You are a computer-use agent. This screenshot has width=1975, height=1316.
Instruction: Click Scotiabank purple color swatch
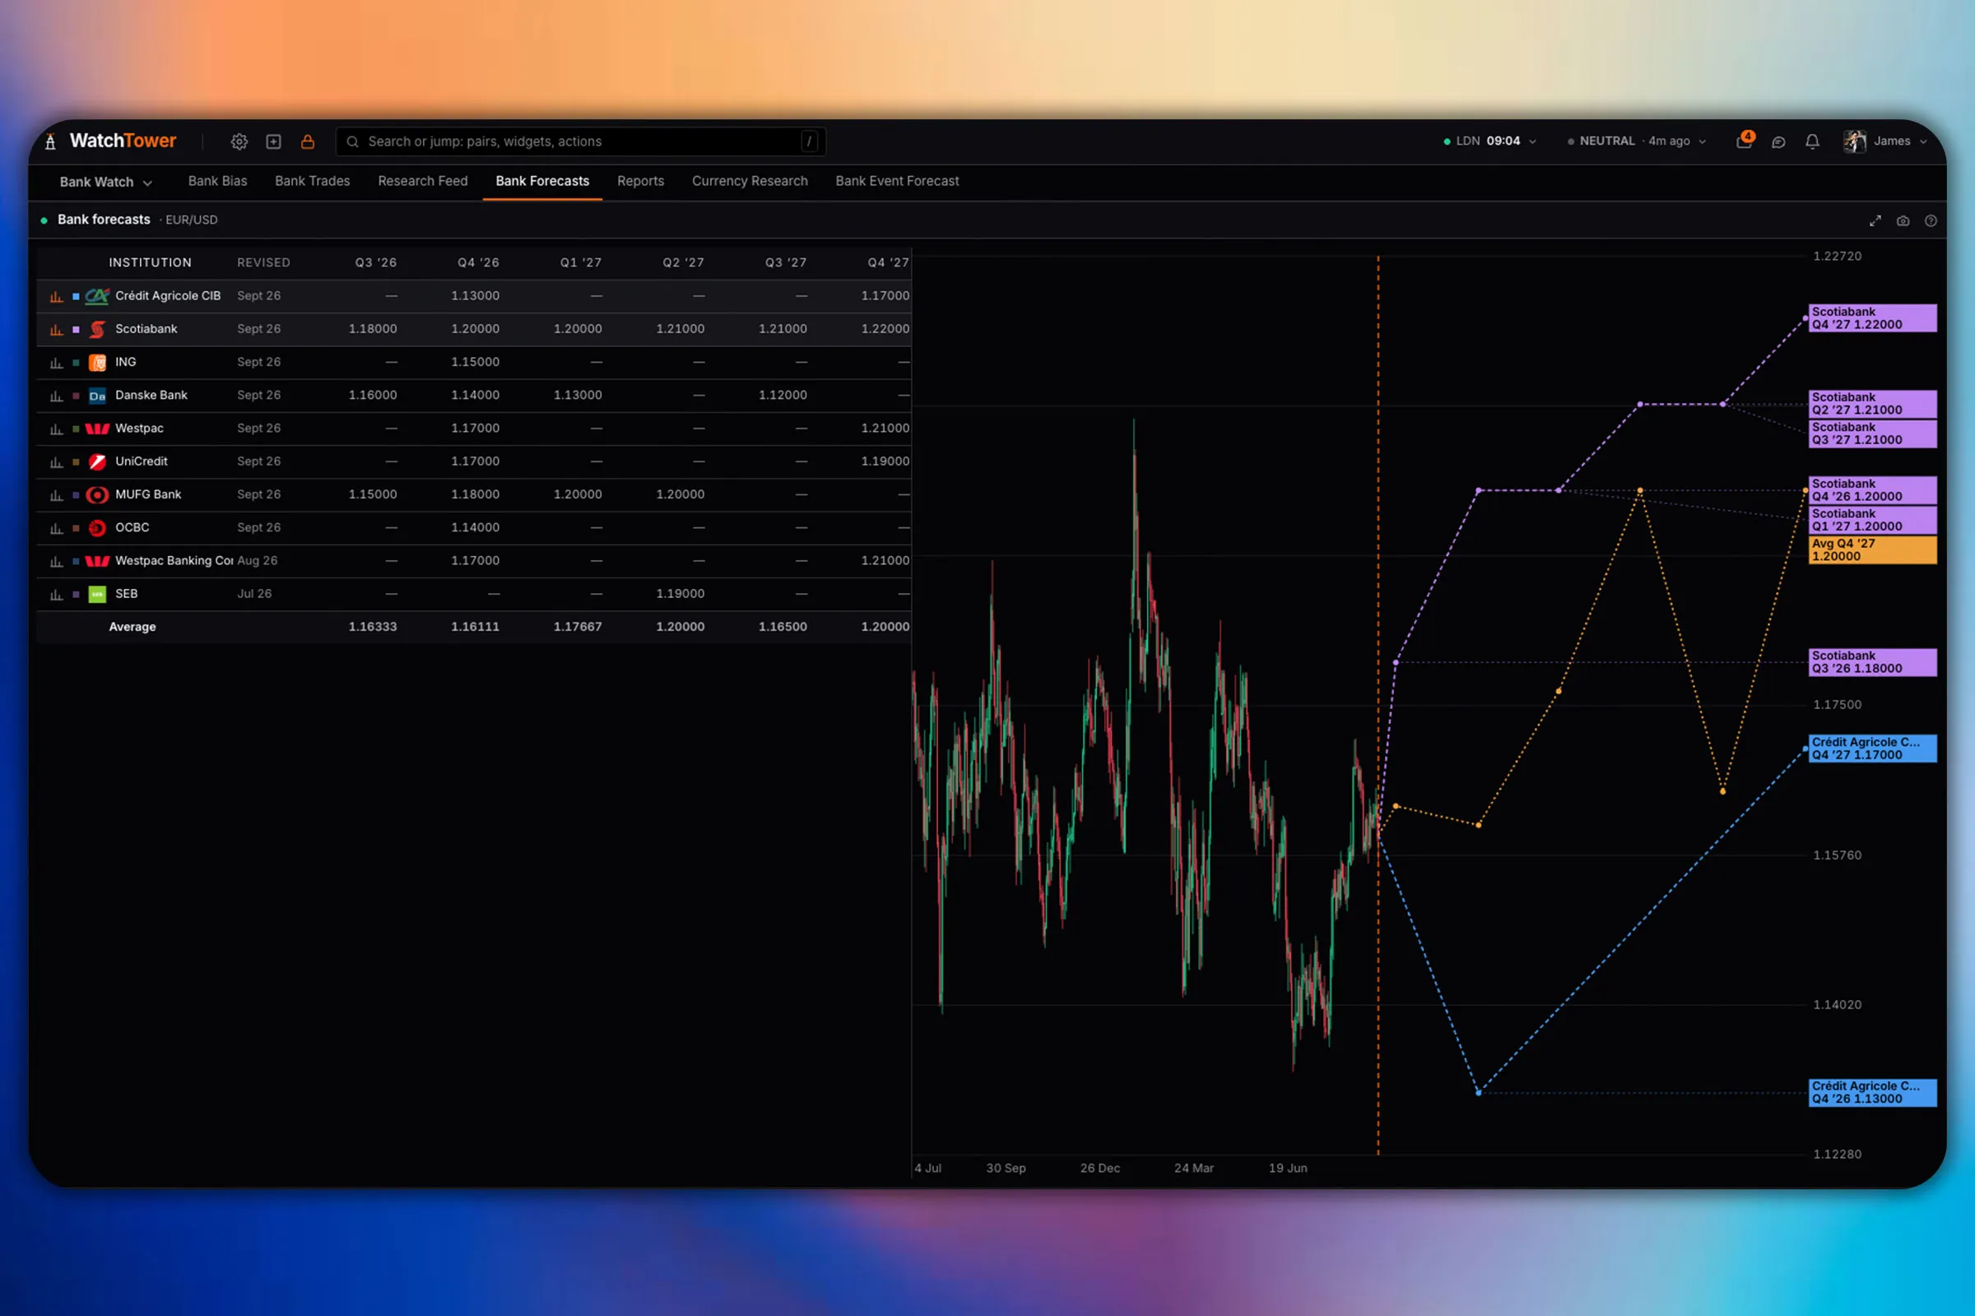[x=76, y=330]
